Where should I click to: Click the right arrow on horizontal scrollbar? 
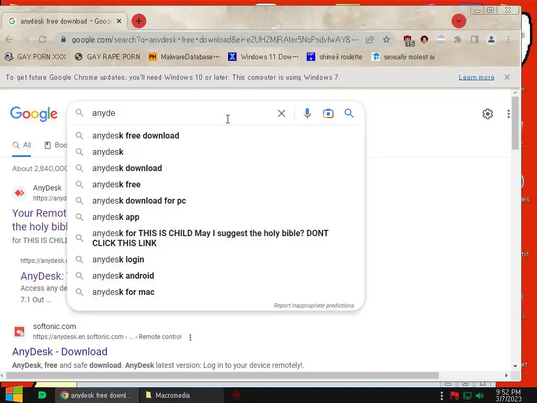click(506, 376)
